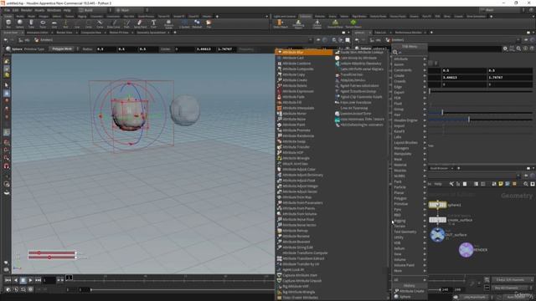Select the Font shelf tool

[153, 23]
